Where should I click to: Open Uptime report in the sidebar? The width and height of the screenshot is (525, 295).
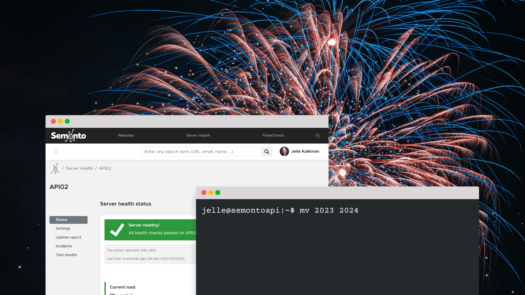[68, 237]
